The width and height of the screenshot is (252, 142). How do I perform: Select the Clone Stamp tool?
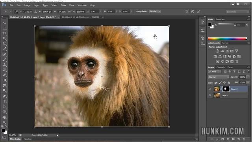point(4,65)
